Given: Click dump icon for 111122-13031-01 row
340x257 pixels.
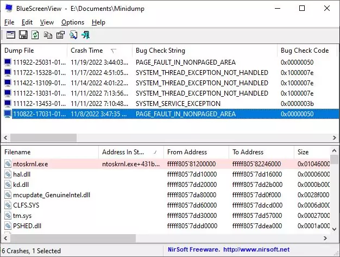Looking at the screenshot, I should click(8, 93).
